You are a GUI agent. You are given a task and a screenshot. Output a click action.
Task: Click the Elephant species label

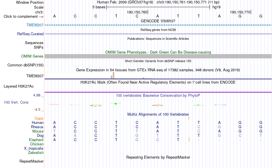click(36, 140)
